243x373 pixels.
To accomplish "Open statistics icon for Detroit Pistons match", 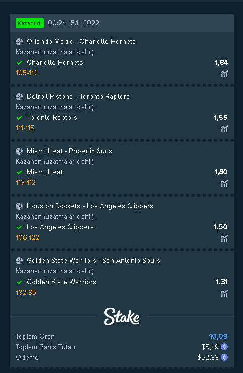I will (x=224, y=129).
